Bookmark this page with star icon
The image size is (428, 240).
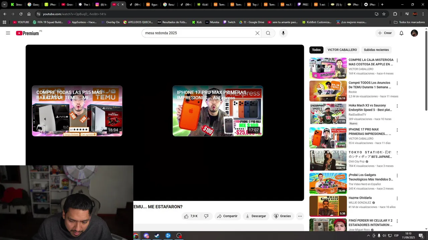point(384,14)
